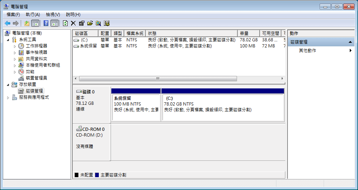Open the 檢視(V) menu

click(53, 15)
